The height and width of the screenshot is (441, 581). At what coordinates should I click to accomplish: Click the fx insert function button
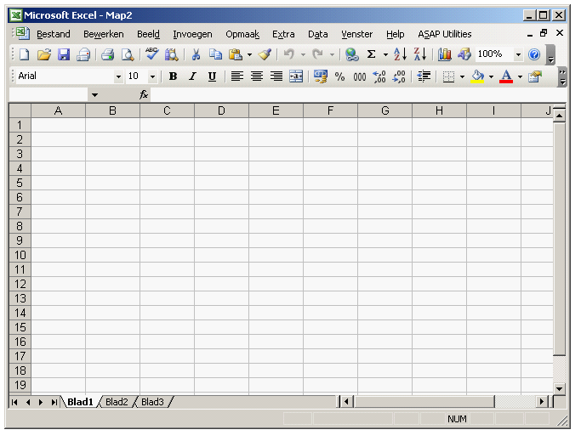point(144,95)
